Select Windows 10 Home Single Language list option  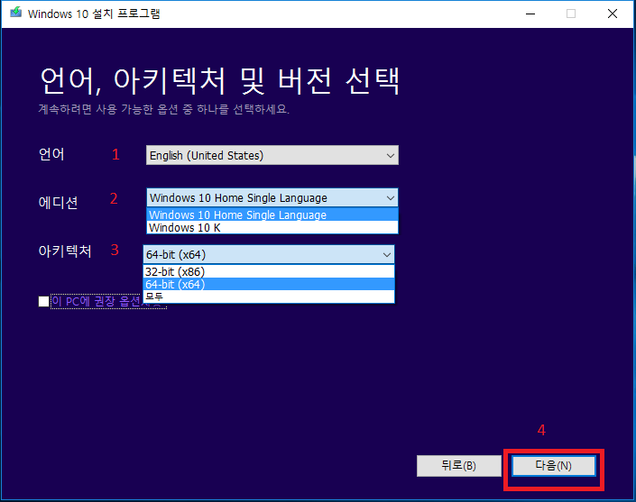[272, 214]
